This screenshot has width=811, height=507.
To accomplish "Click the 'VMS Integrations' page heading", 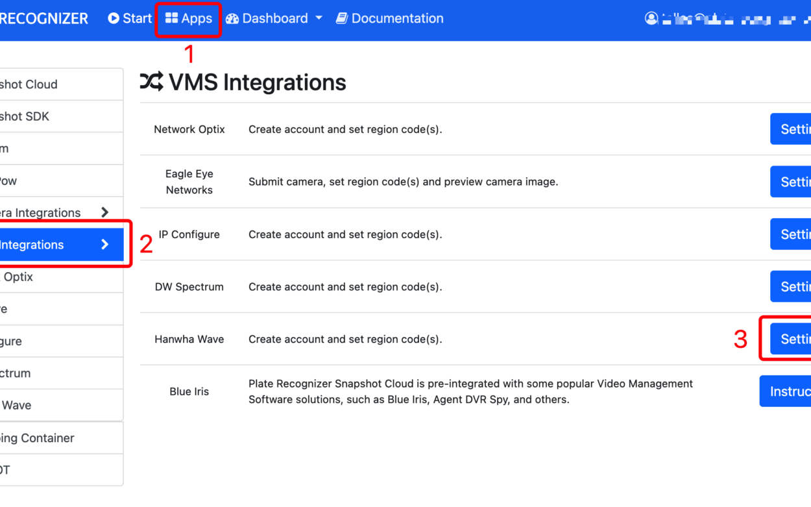I will [x=258, y=82].
